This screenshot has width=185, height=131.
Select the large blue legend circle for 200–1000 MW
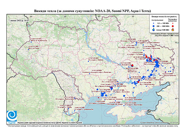(154, 26)
